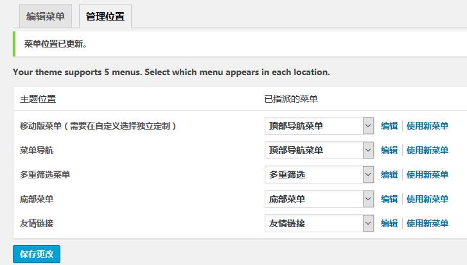Use a new menu for 底部菜单
This screenshot has width=467, height=265.
427,199
